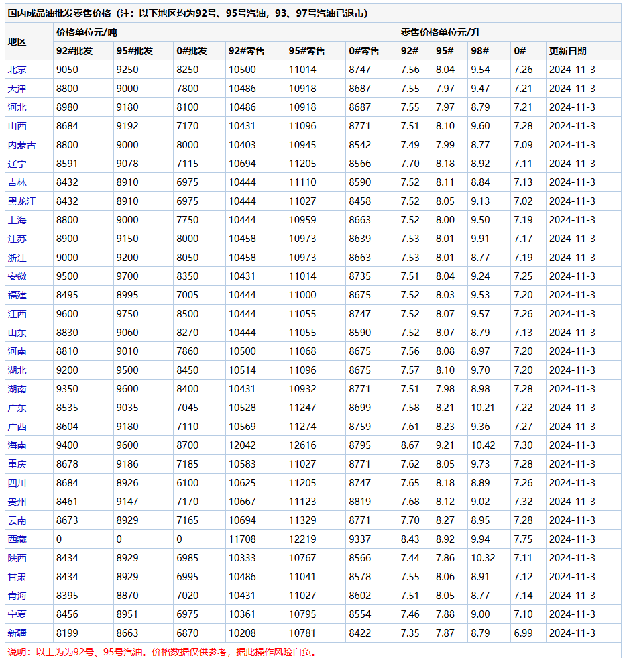Open the 湖北 region link
625x658 pixels.
click(17, 370)
